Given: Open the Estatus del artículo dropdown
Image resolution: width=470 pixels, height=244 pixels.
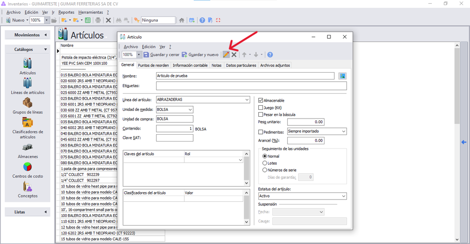Looking at the screenshot, I should (343, 196).
